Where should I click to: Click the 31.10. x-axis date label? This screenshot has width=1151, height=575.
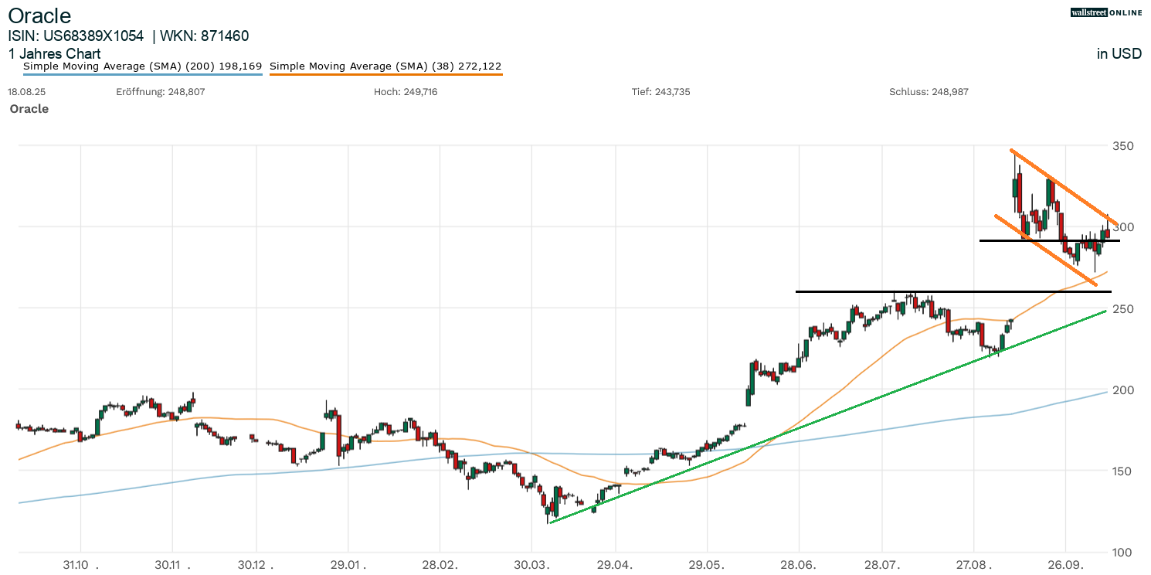tap(81, 565)
